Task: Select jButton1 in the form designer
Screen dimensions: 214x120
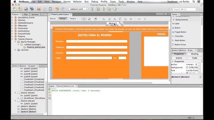Action: click(x=113, y=23)
